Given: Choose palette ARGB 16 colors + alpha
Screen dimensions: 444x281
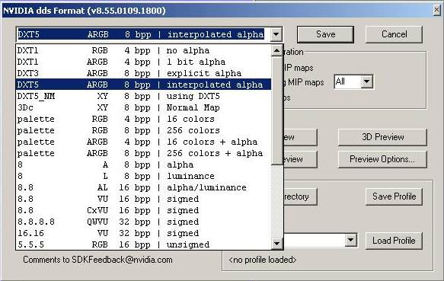Looking at the screenshot, I should [x=144, y=142].
